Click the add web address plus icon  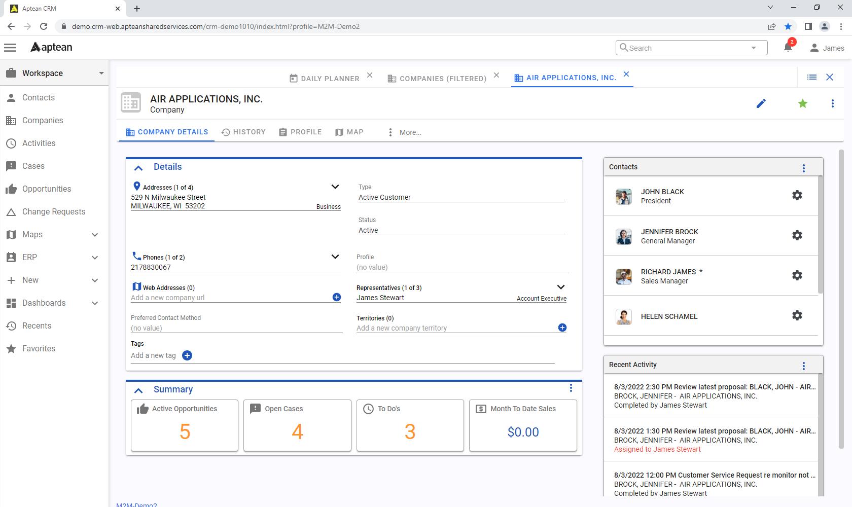[336, 297]
